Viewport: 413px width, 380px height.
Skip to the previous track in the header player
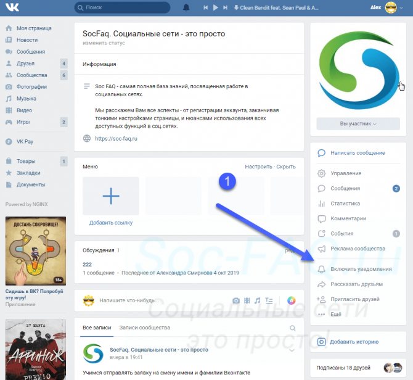click(x=205, y=7)
